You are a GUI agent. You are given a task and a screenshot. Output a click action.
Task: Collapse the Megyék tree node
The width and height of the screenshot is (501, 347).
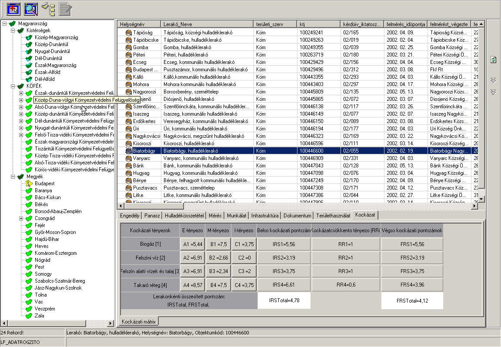coord(13,177)
